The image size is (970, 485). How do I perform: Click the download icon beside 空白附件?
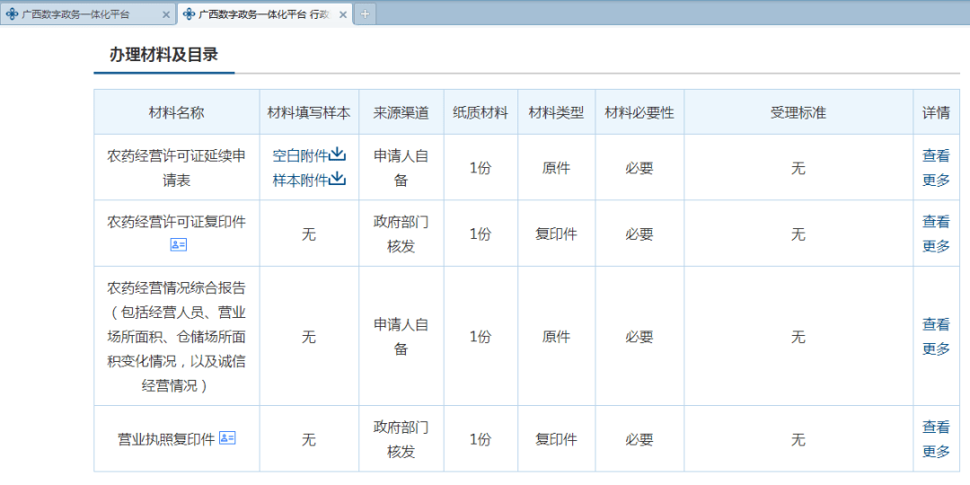click(338, 154)
